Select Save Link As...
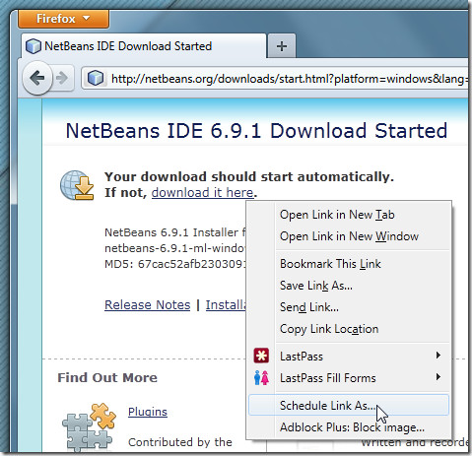472x456 pixels. tap(348, 286)
